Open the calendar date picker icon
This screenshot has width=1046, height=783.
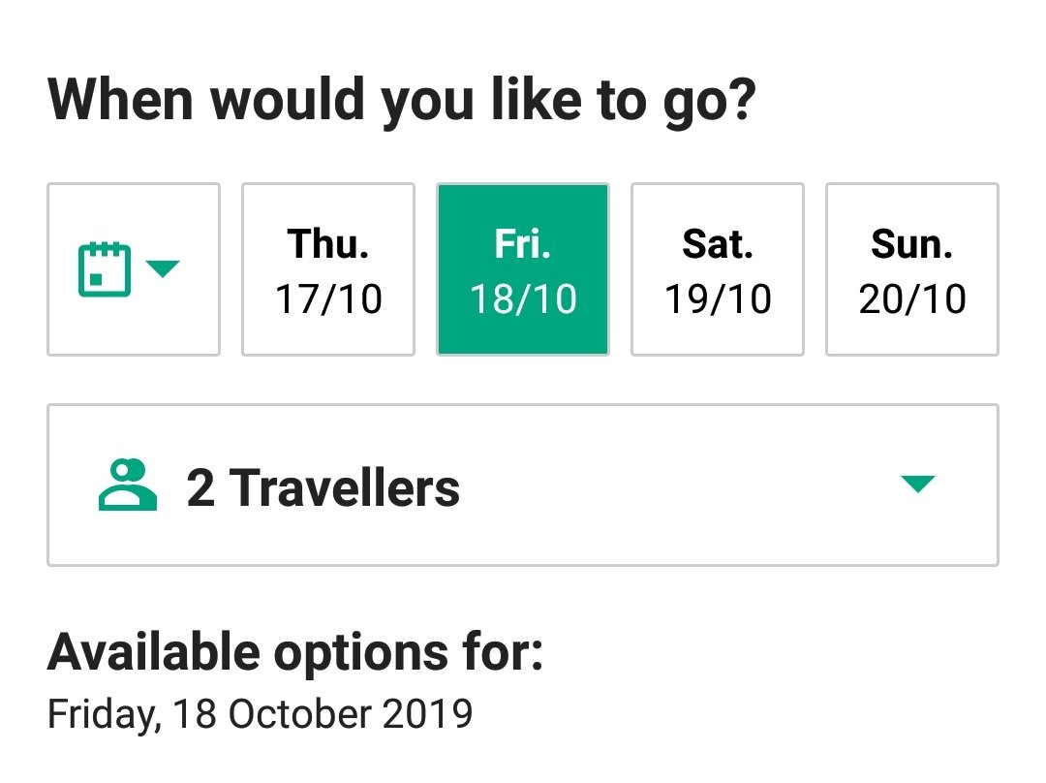coord(104,269)
